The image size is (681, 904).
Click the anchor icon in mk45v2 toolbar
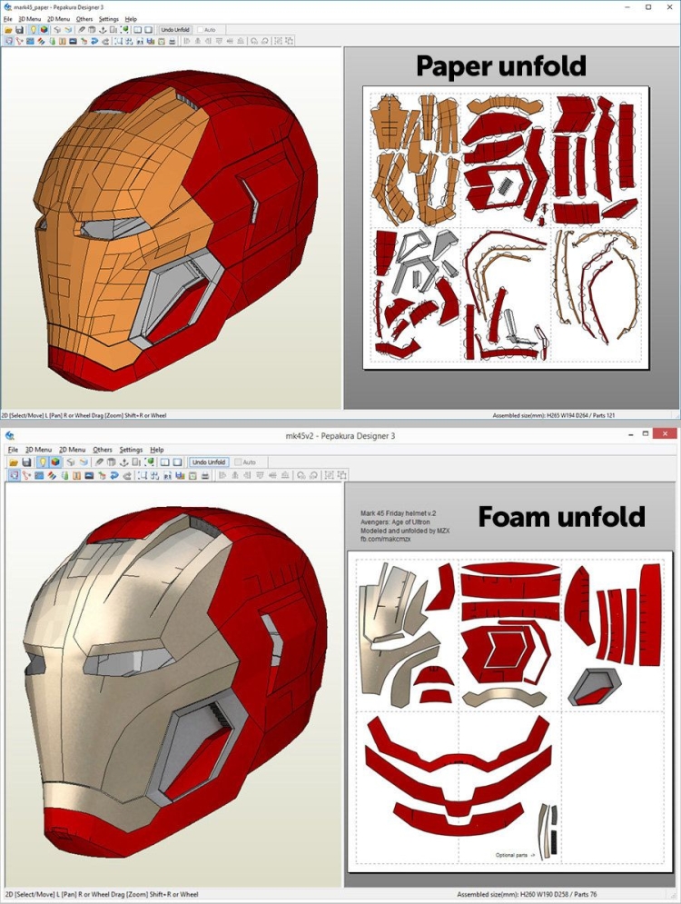123,462
